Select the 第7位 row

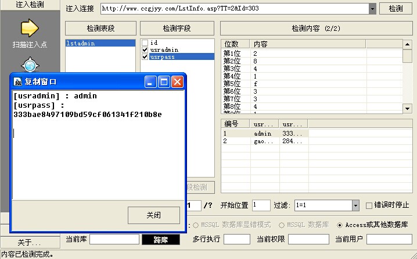pyautogui.click(x=312, y=99)
